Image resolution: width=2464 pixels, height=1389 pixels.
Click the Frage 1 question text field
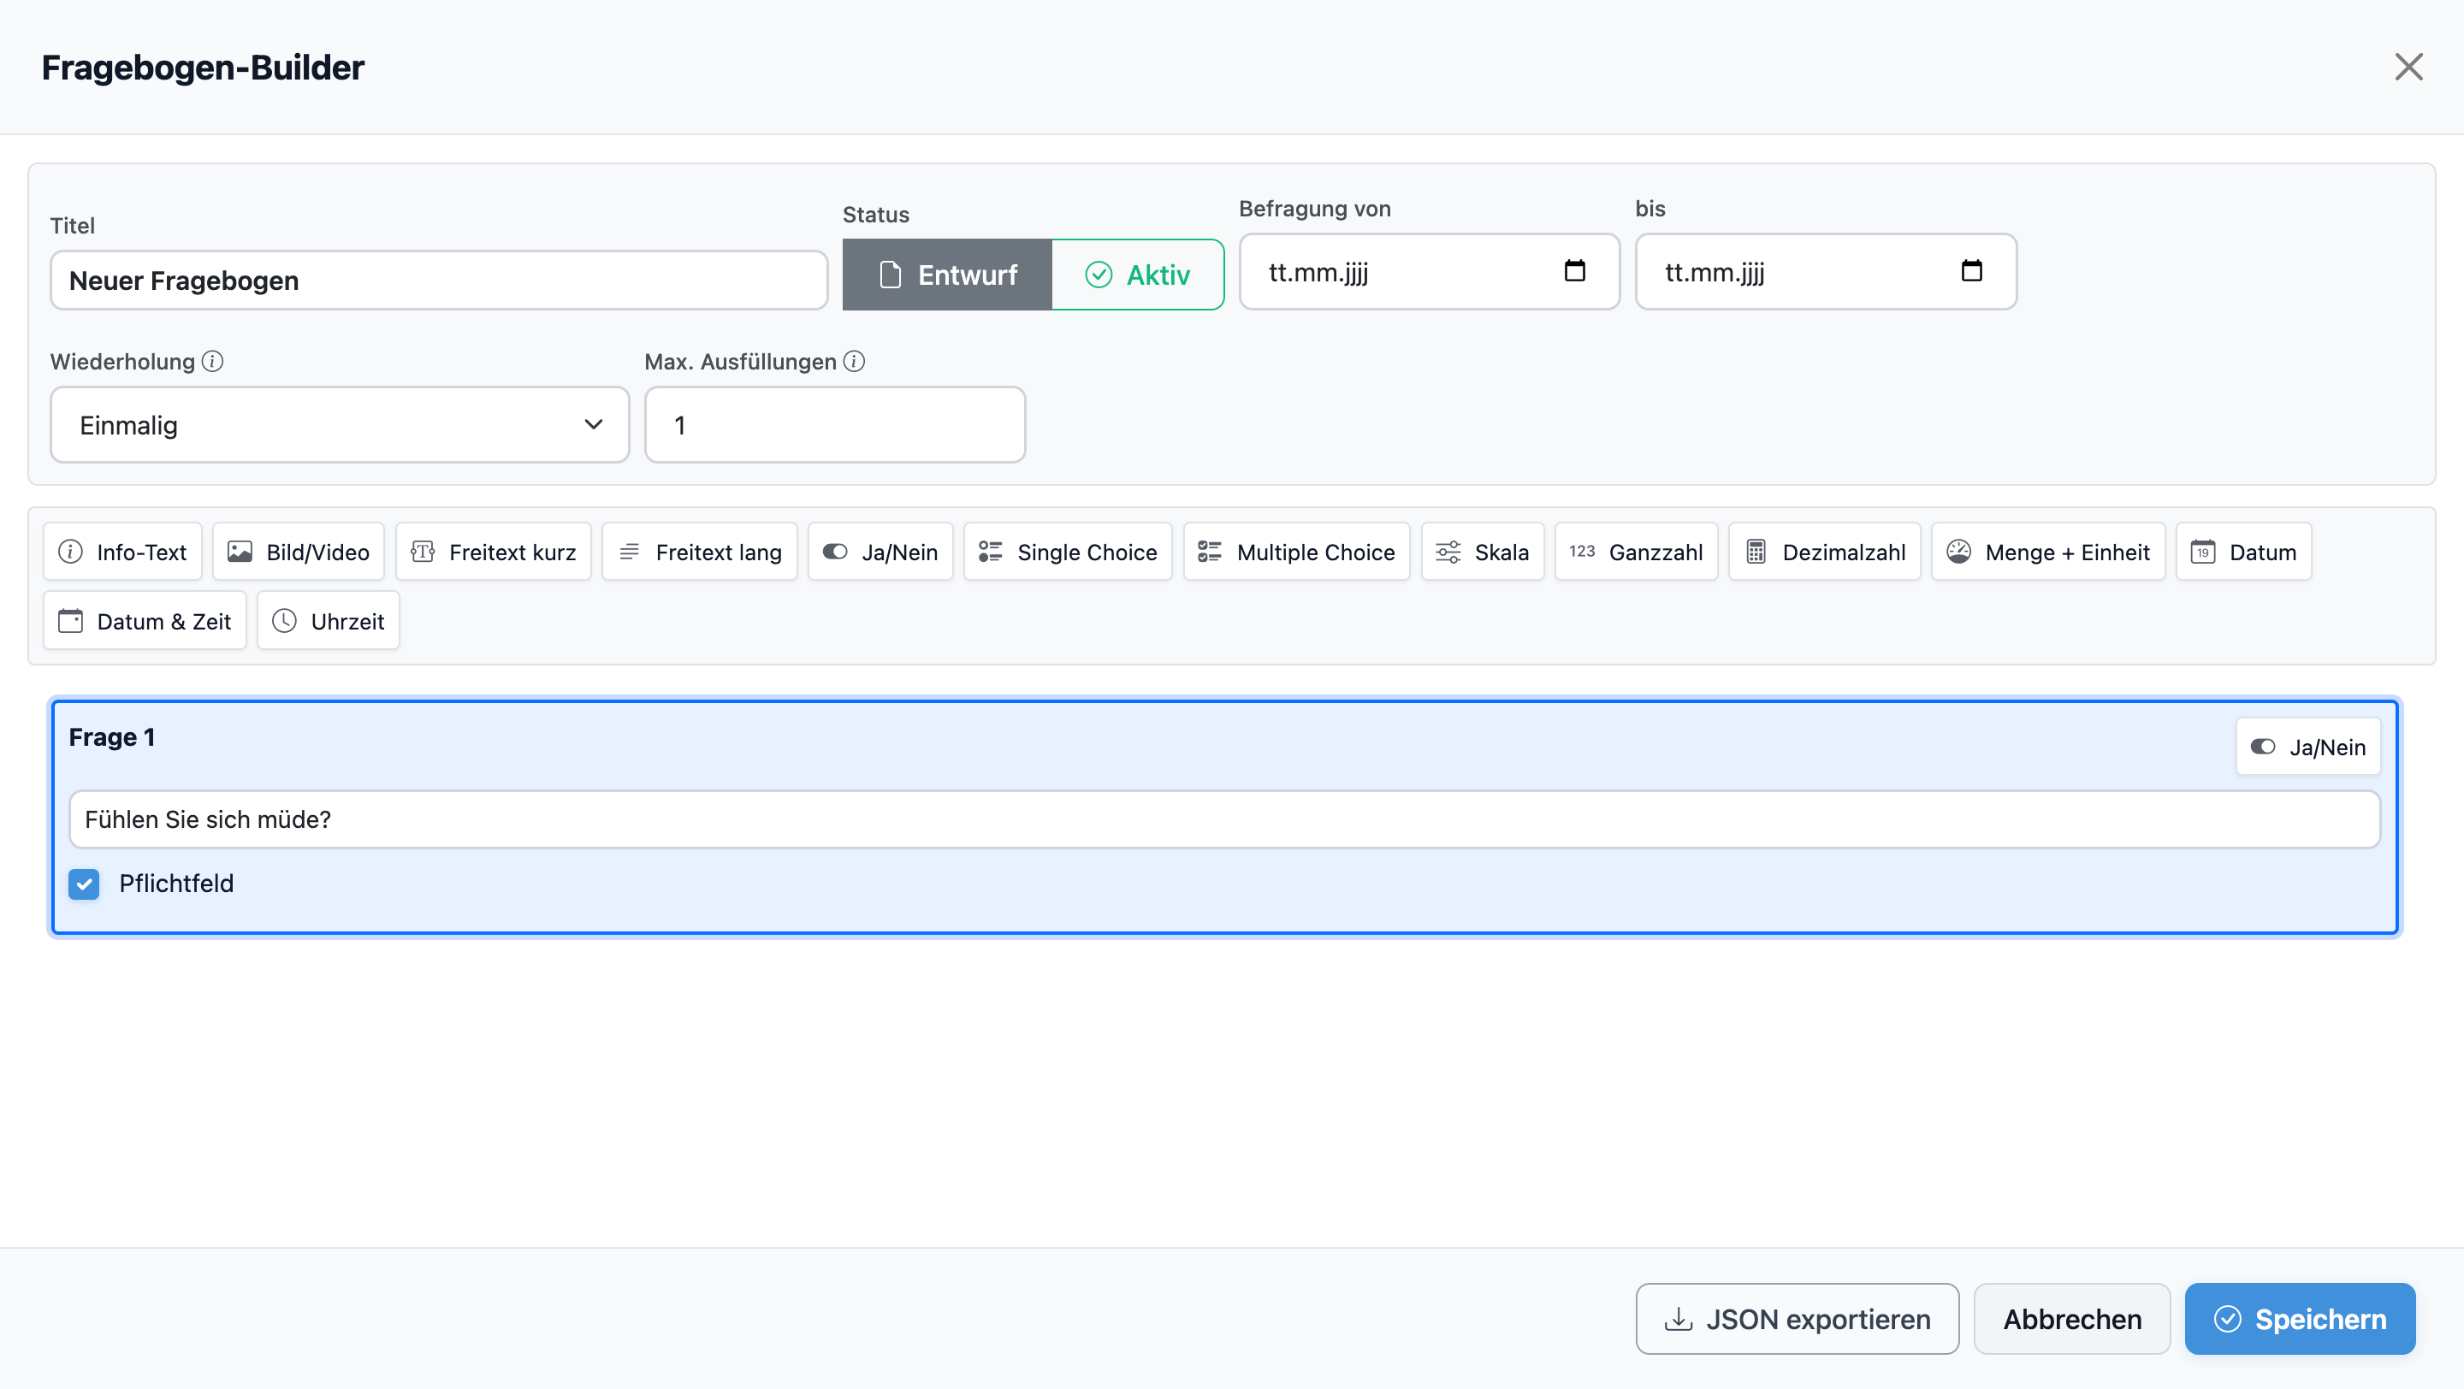click(x=1223, y=819)
